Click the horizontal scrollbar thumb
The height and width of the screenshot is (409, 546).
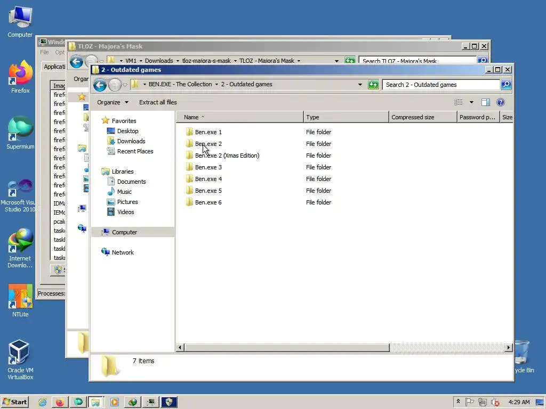pyautogui.click(x=287, y=347)
